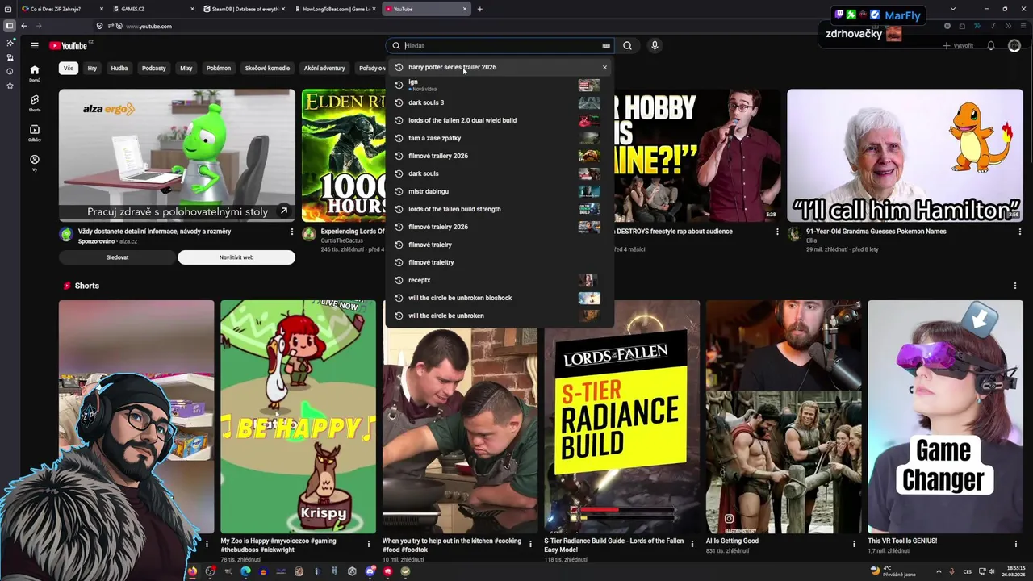Open more options for Shorts section
This screenshot has width=1033, height=581.
[1015, 286]
